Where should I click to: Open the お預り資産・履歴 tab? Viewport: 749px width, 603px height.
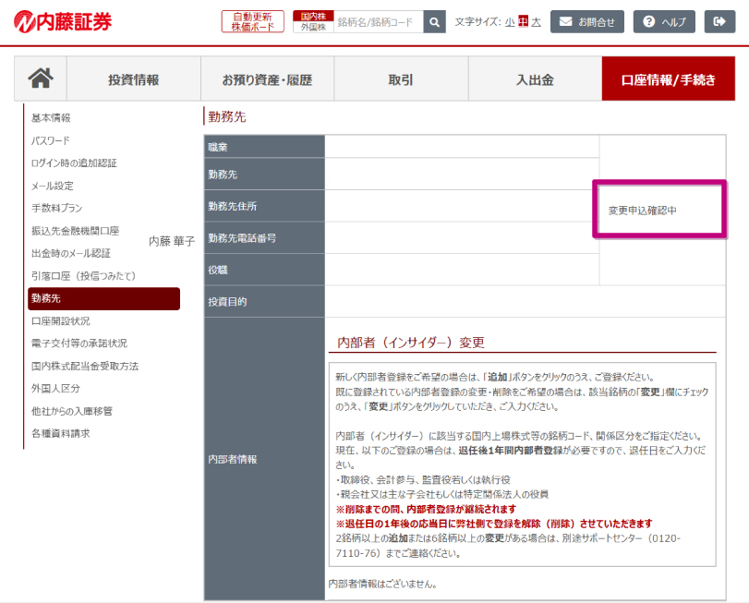[267, 79]
